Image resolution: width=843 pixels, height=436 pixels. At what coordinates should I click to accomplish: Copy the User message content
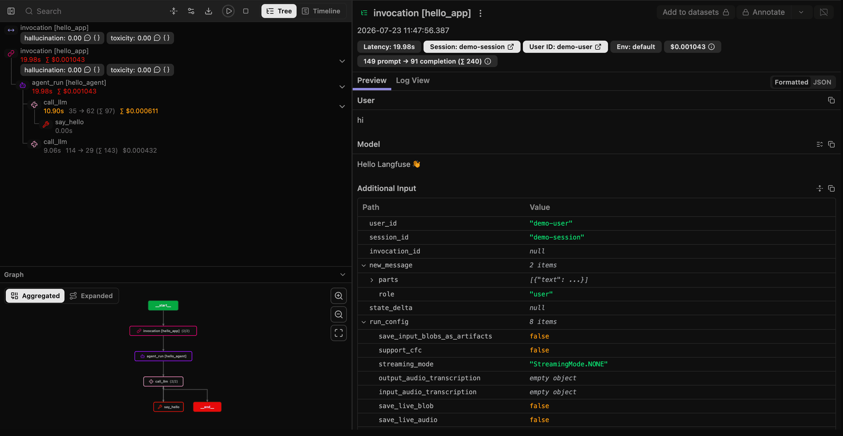(x=831, y=100)
